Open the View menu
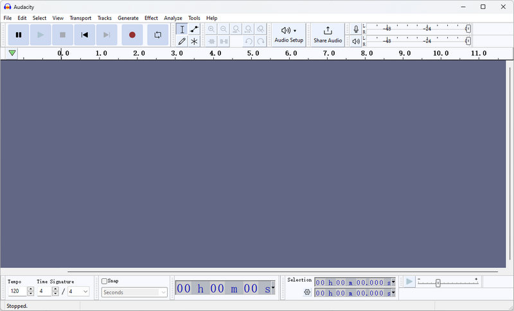This screenshot has width=514, height=311. [x=58, y=18]
